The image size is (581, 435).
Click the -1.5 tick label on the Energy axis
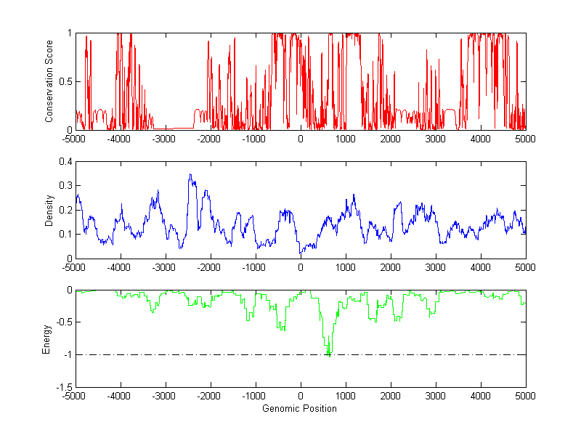64,387
